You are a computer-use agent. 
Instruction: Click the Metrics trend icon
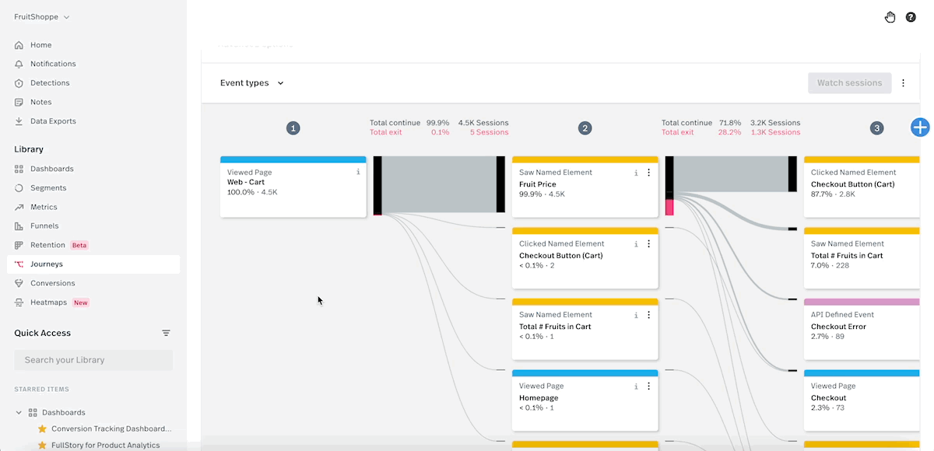pyautogui.click(x=19, y=207)
